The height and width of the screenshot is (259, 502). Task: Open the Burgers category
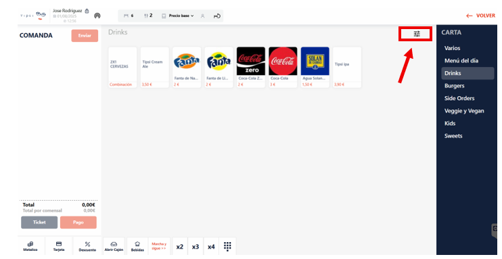point(454,85)
